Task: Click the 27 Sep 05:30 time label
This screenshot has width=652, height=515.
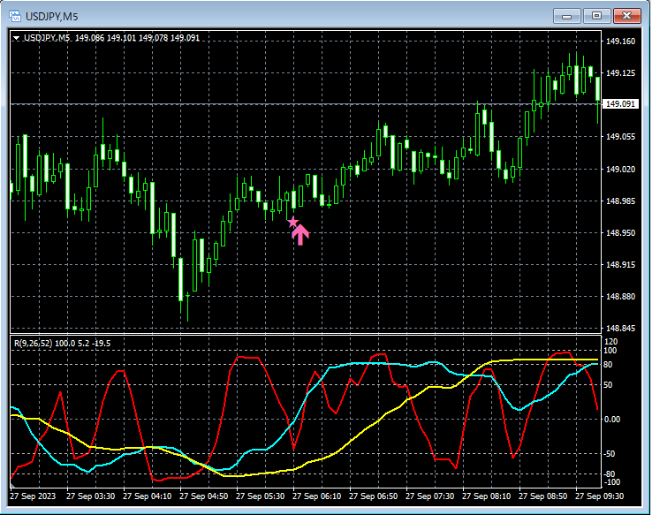Action: tap(261, 496)
